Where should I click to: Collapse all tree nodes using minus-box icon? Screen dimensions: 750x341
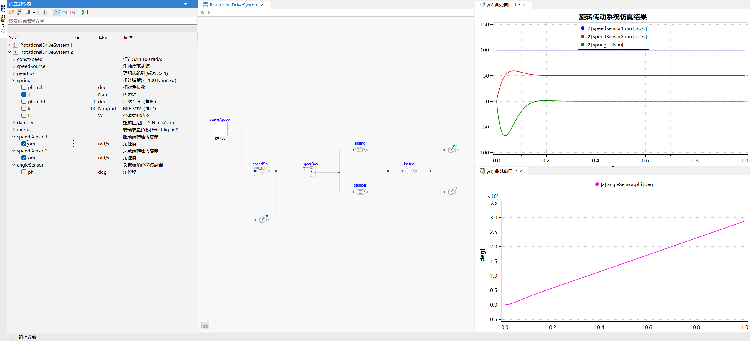(x=85, y=12)
